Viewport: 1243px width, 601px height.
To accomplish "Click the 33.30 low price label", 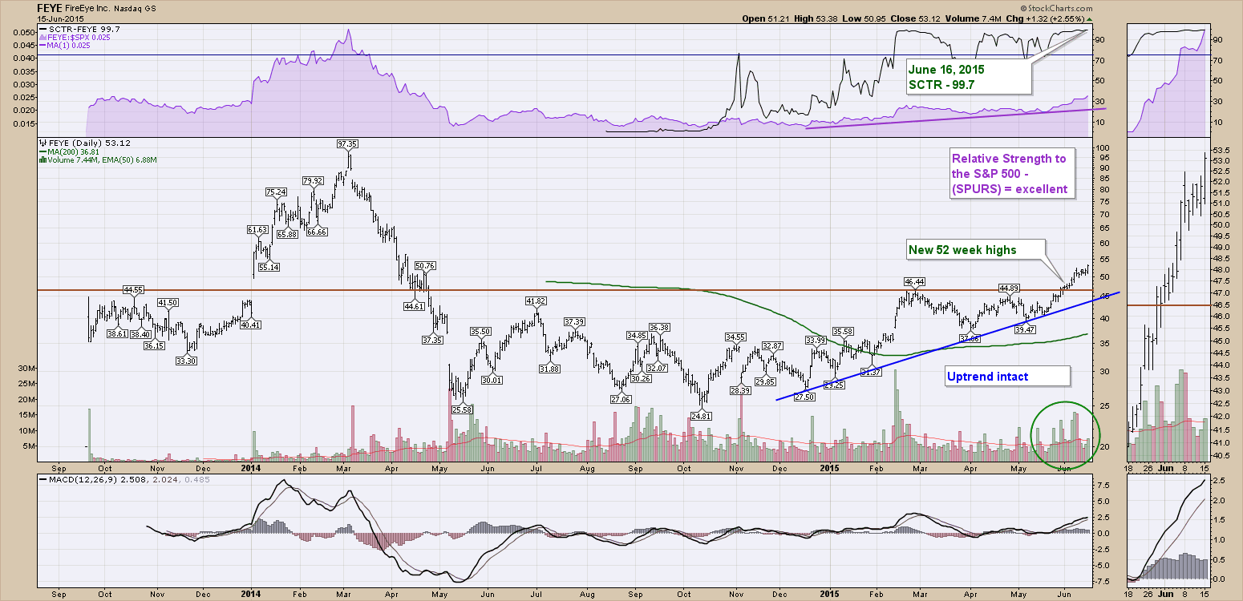I will pyautogui.click(x=186, y=361).
